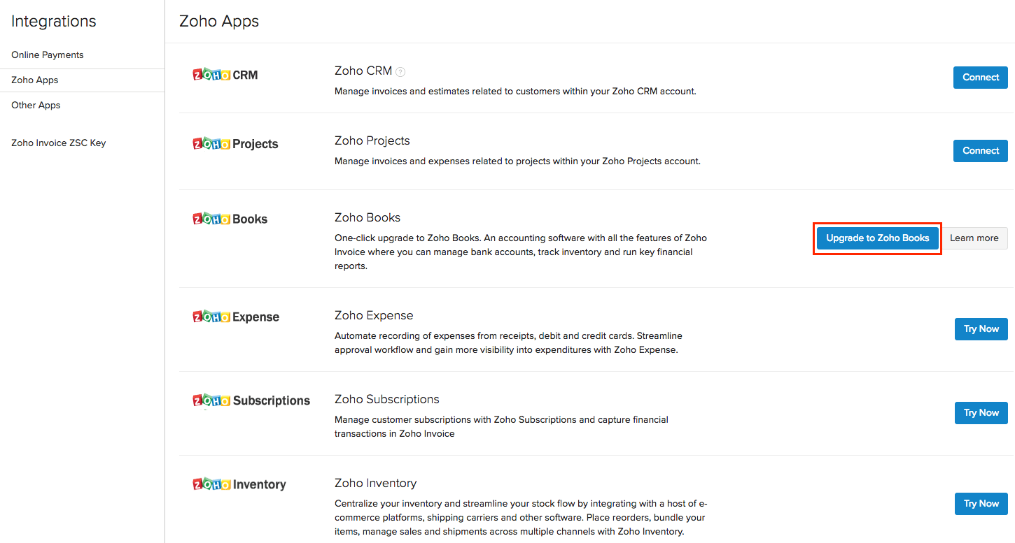The height and width of the screenshot is (543, 1015).
Task: Select Zoho Apps in the sidebar
Action: (x=35, y=80)
